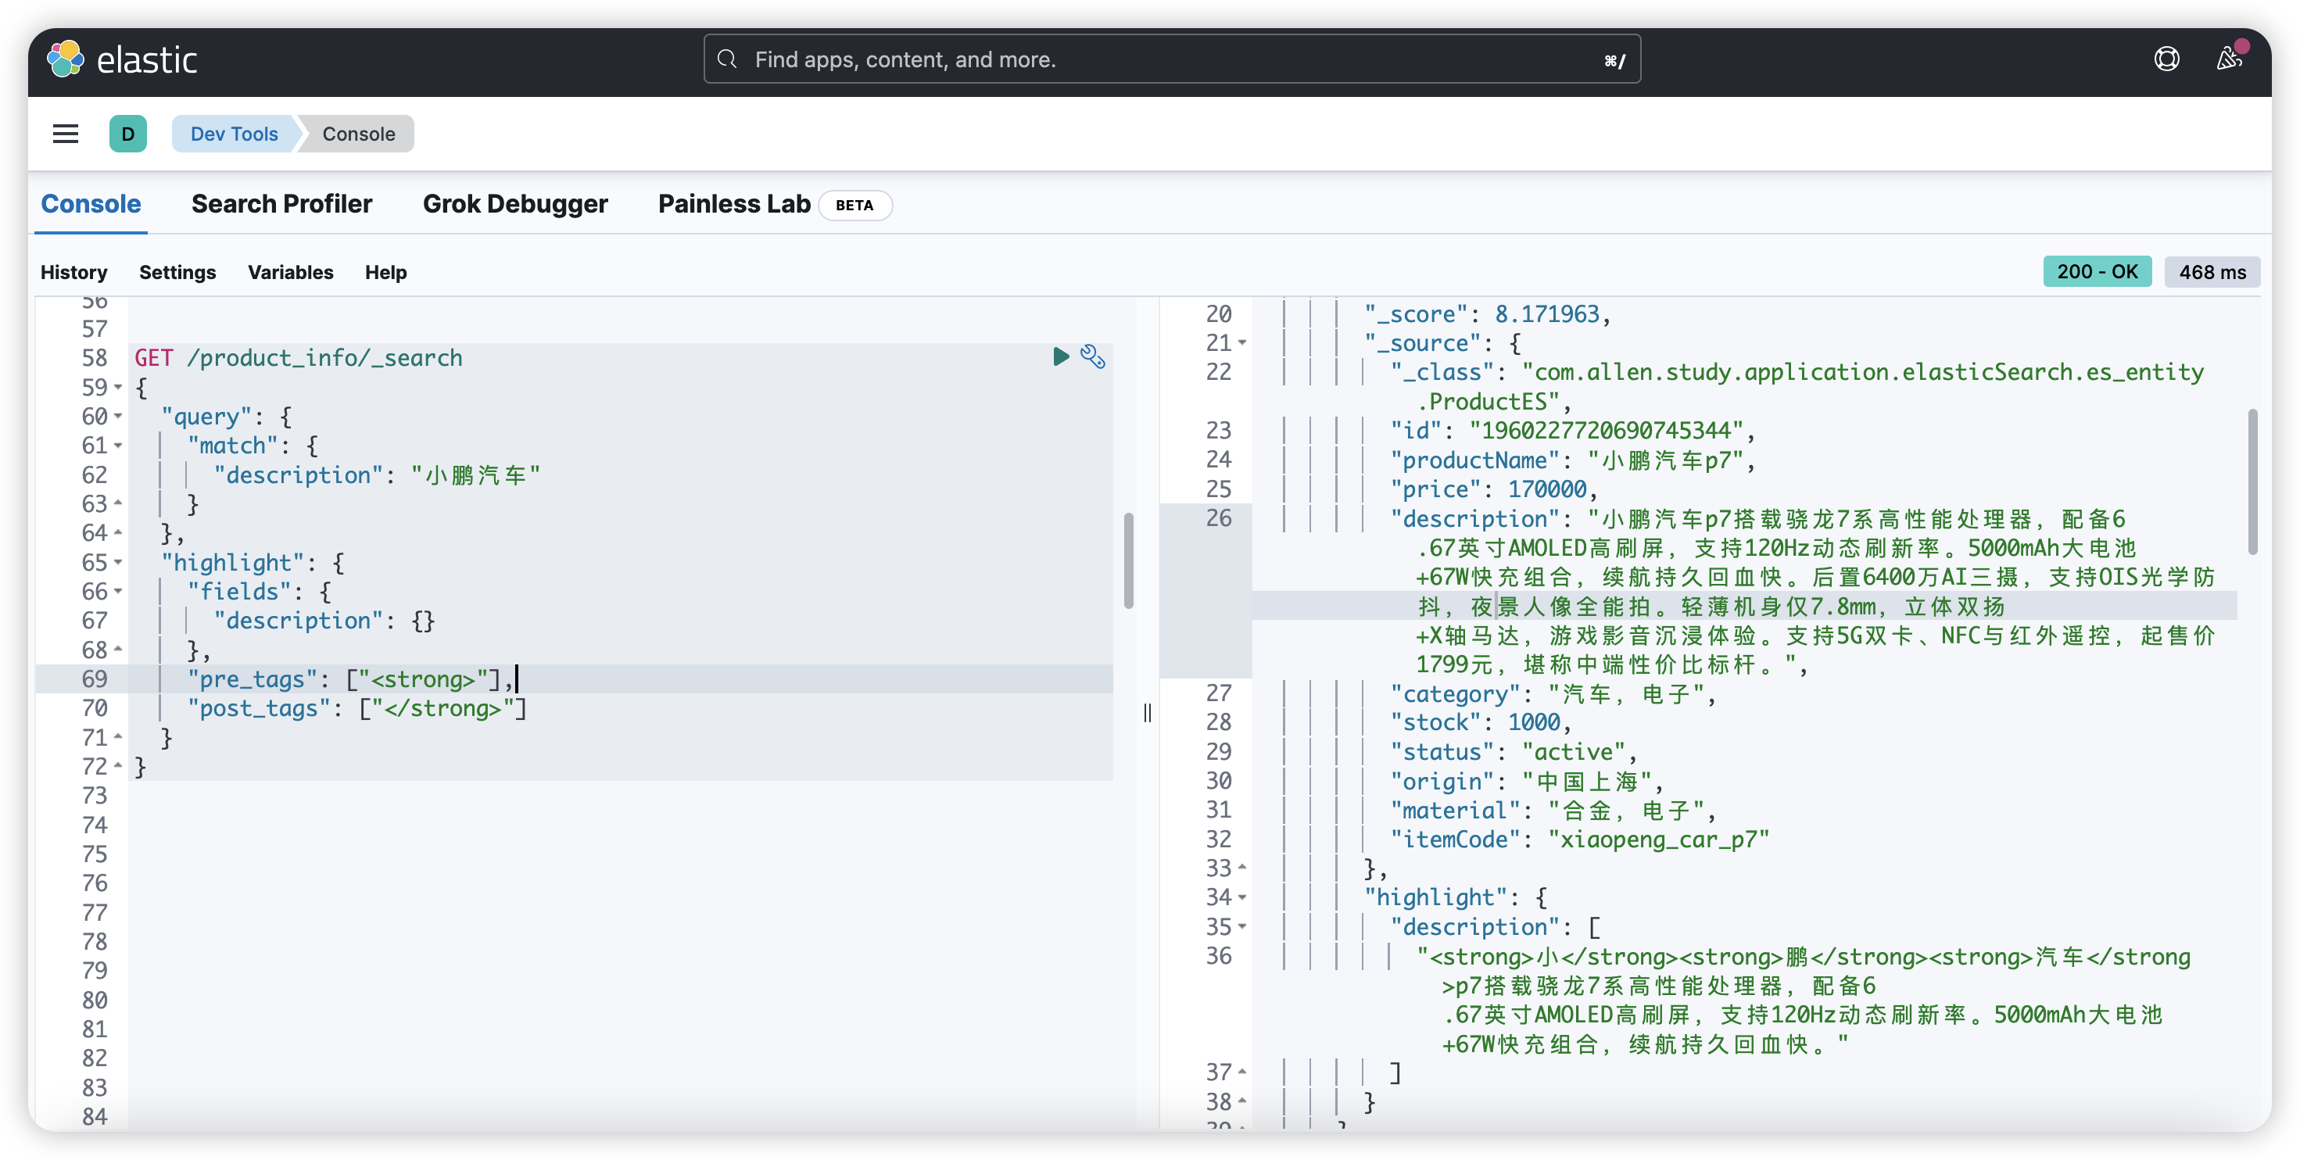Open the Painless Lab tab

734,205
